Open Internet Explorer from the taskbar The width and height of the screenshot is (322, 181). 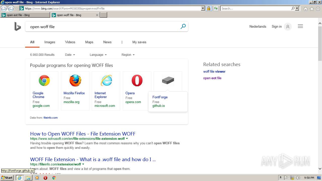click(x=19, y=178)
